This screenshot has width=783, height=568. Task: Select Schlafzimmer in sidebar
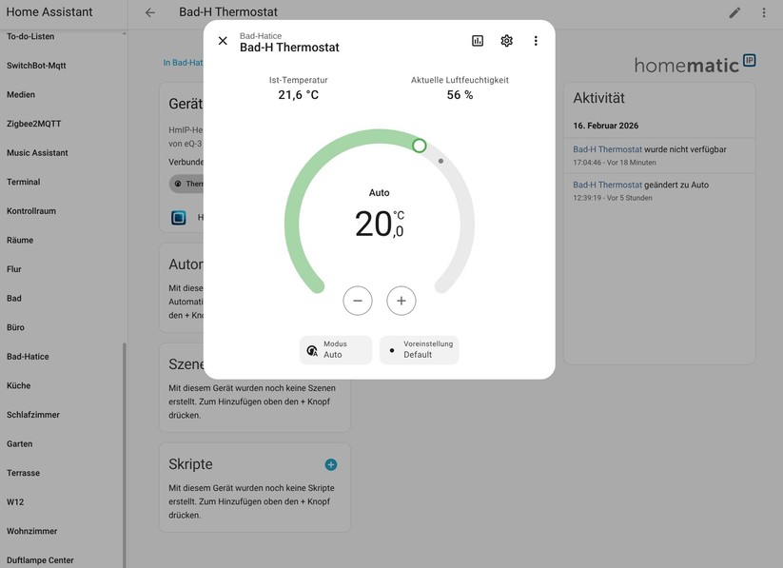coord(33,415)
